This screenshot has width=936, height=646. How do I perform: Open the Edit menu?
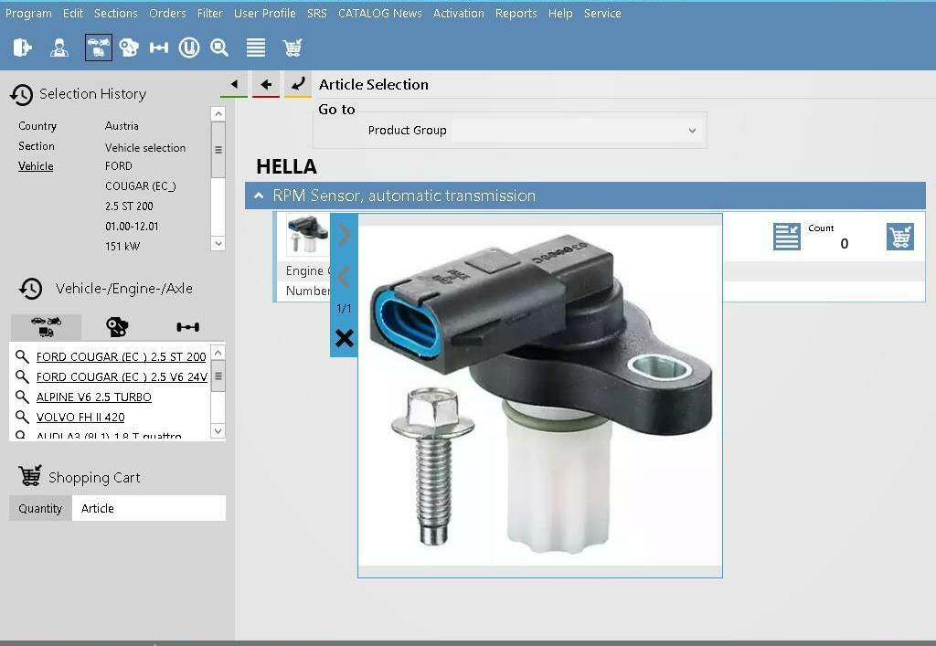(73, 13)
